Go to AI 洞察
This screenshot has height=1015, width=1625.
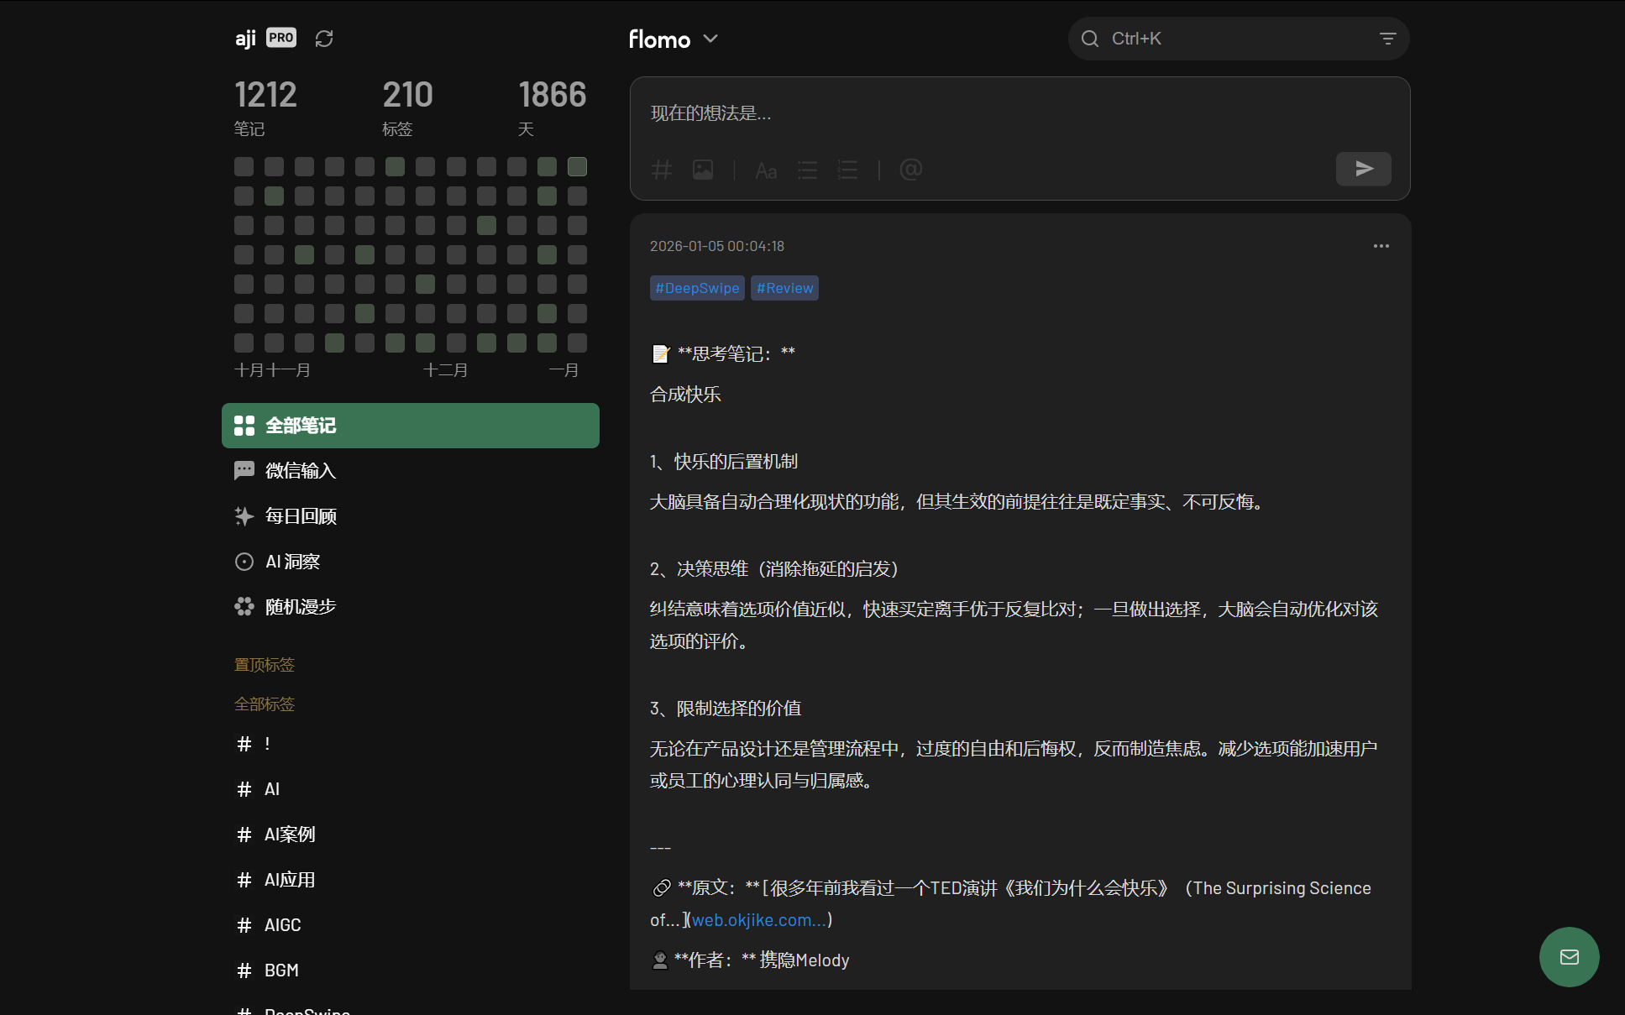pos(292,562)
